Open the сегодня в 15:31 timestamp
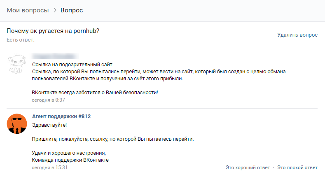This screenshot has height=179, width=325. 49,167
